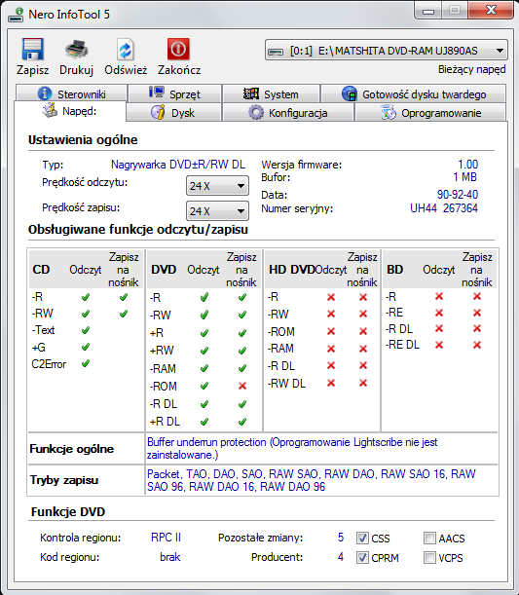519x595 pixels.
Task: Click the red cross for BD -R write
Action: click(477, 296)
